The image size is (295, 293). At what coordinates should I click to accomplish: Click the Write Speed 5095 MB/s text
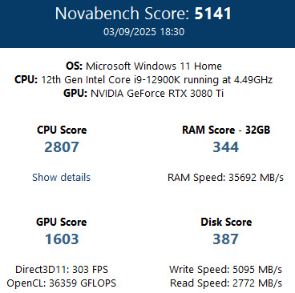[225, 269]
